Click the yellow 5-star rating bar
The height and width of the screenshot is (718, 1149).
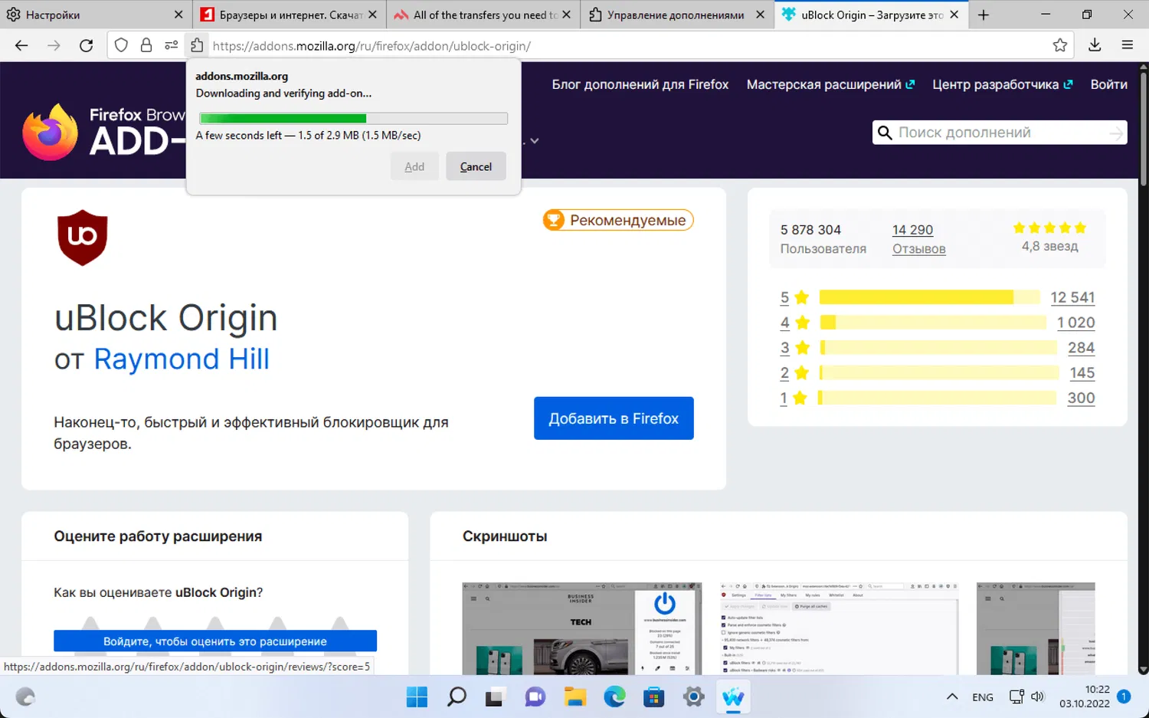click(x=930, y=297)
